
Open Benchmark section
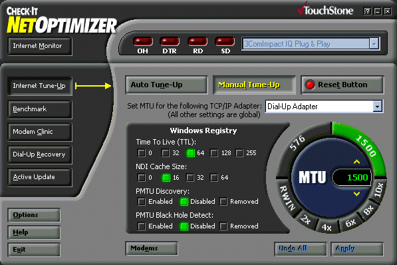tap(40, 110)
